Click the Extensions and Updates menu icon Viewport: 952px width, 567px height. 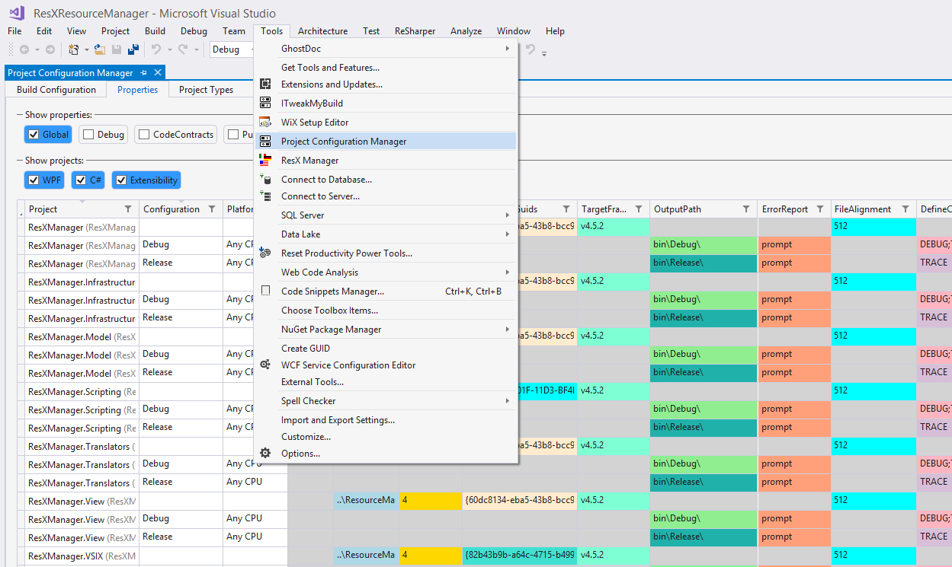[265, 84]
